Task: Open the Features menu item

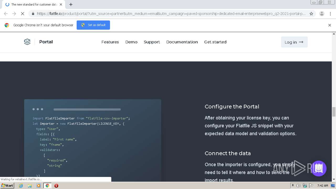Action: pyautogui.click(x=110, y=42)
